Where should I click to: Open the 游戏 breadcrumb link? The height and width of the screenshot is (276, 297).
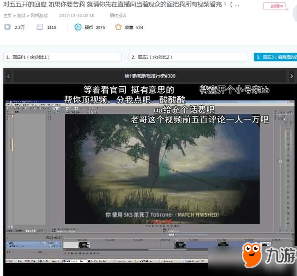coord(21,16)
